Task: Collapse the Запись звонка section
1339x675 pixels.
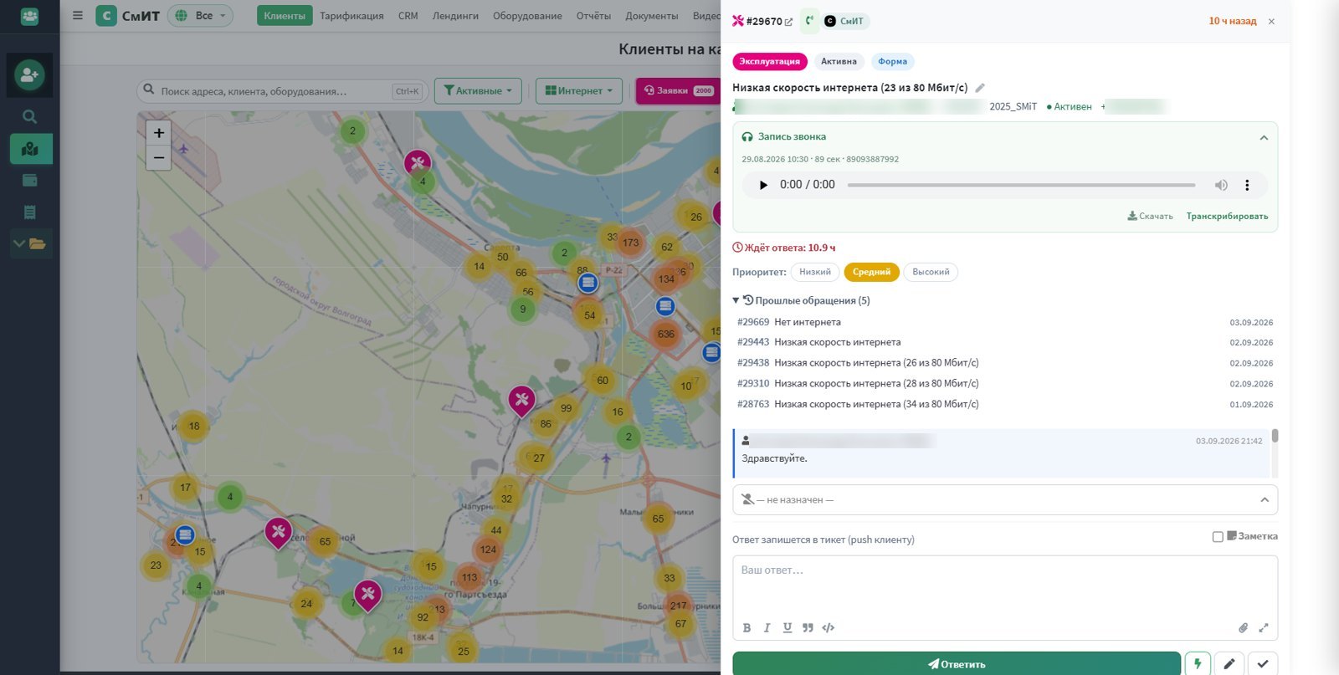Action: pyautogui.click(x=1264, y=138)
